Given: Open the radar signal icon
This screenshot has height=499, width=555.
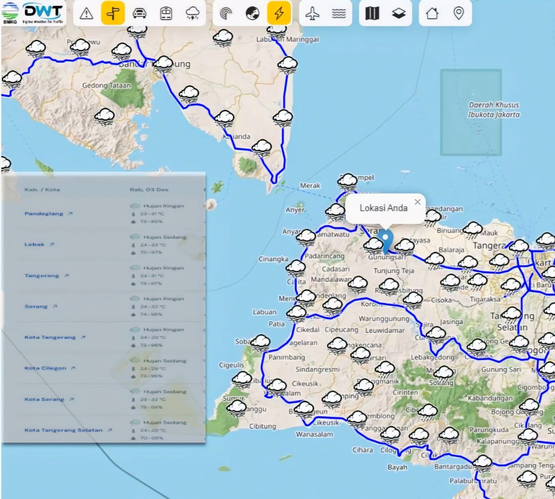Looking at the screenshot, I should click(x=226, y=14).
